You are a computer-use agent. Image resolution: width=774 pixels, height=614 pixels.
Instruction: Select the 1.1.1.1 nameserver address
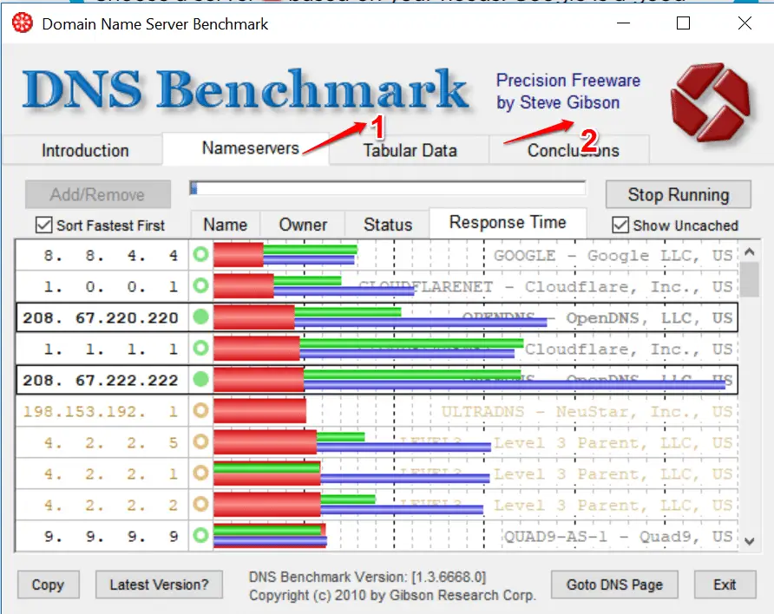[x=110, y=349]
